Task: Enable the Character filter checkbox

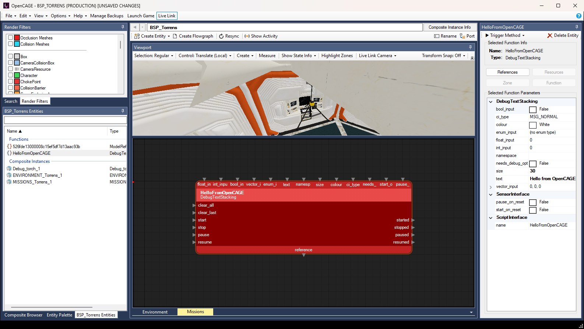Action: click(x=11, y=75)
